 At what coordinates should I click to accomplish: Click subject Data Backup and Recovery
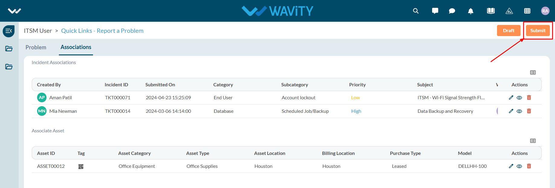point(445,111)
